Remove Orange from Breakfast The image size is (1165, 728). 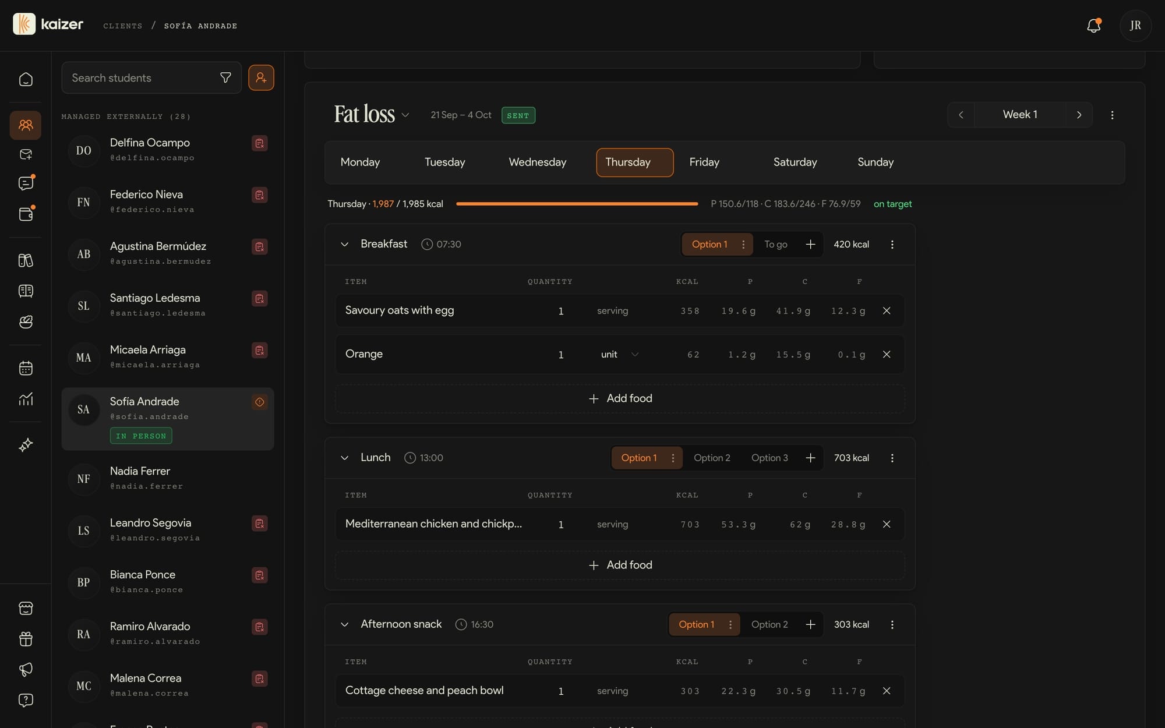pos(887,354)
